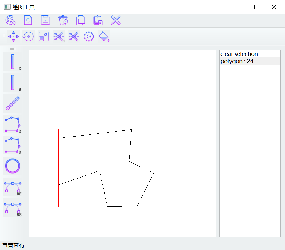The width and height of the screenshot is (285, 250).
Task: Click the trash bin delete icon
Action: click(63, 20)
